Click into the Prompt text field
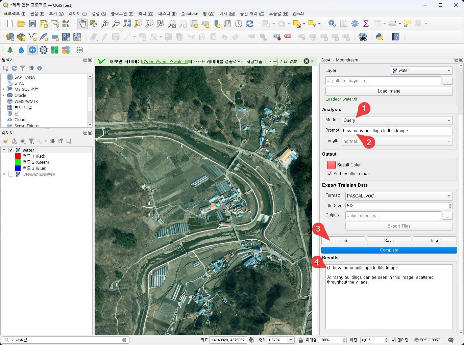This screenshot has width=464, height=345. coord(397,131)
